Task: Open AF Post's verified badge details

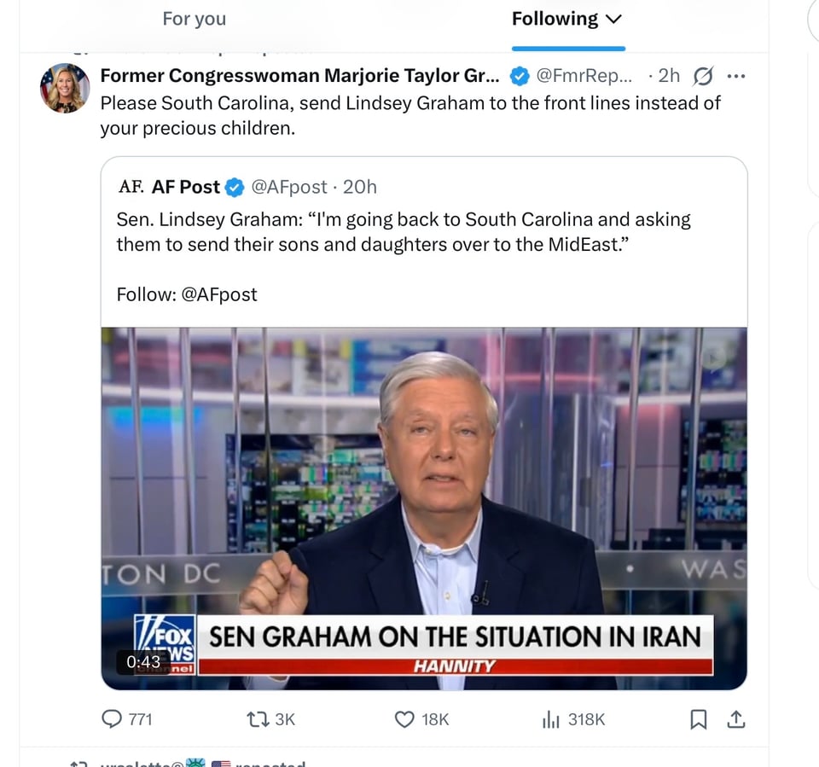Action: click(x=234, y=187)
